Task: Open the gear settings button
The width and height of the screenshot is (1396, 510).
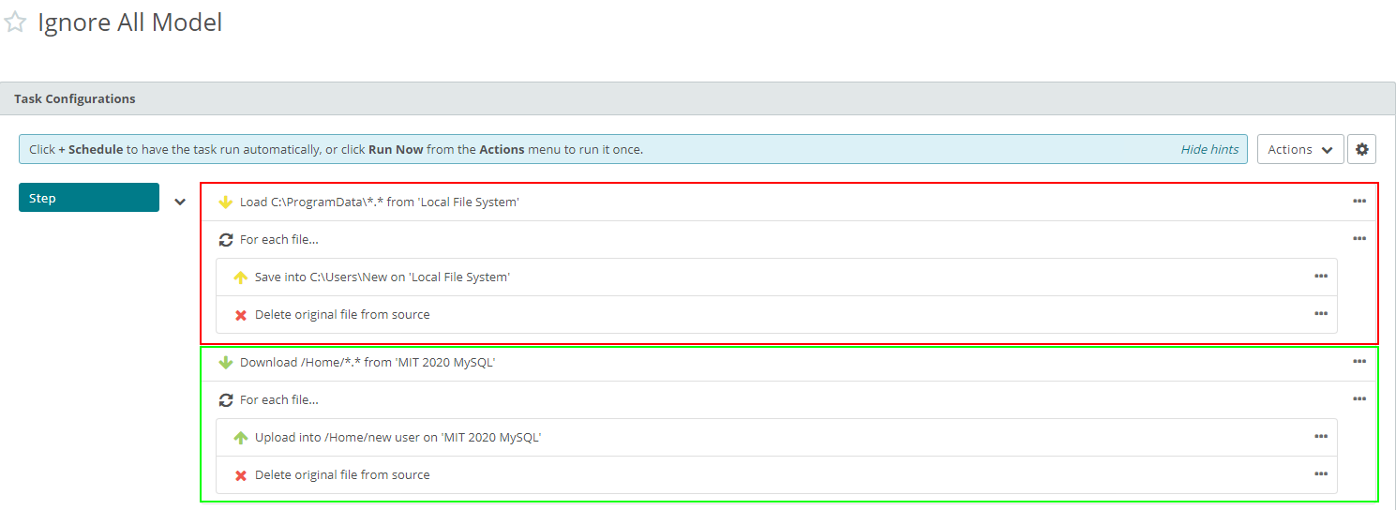Action: click(1361, 149)
